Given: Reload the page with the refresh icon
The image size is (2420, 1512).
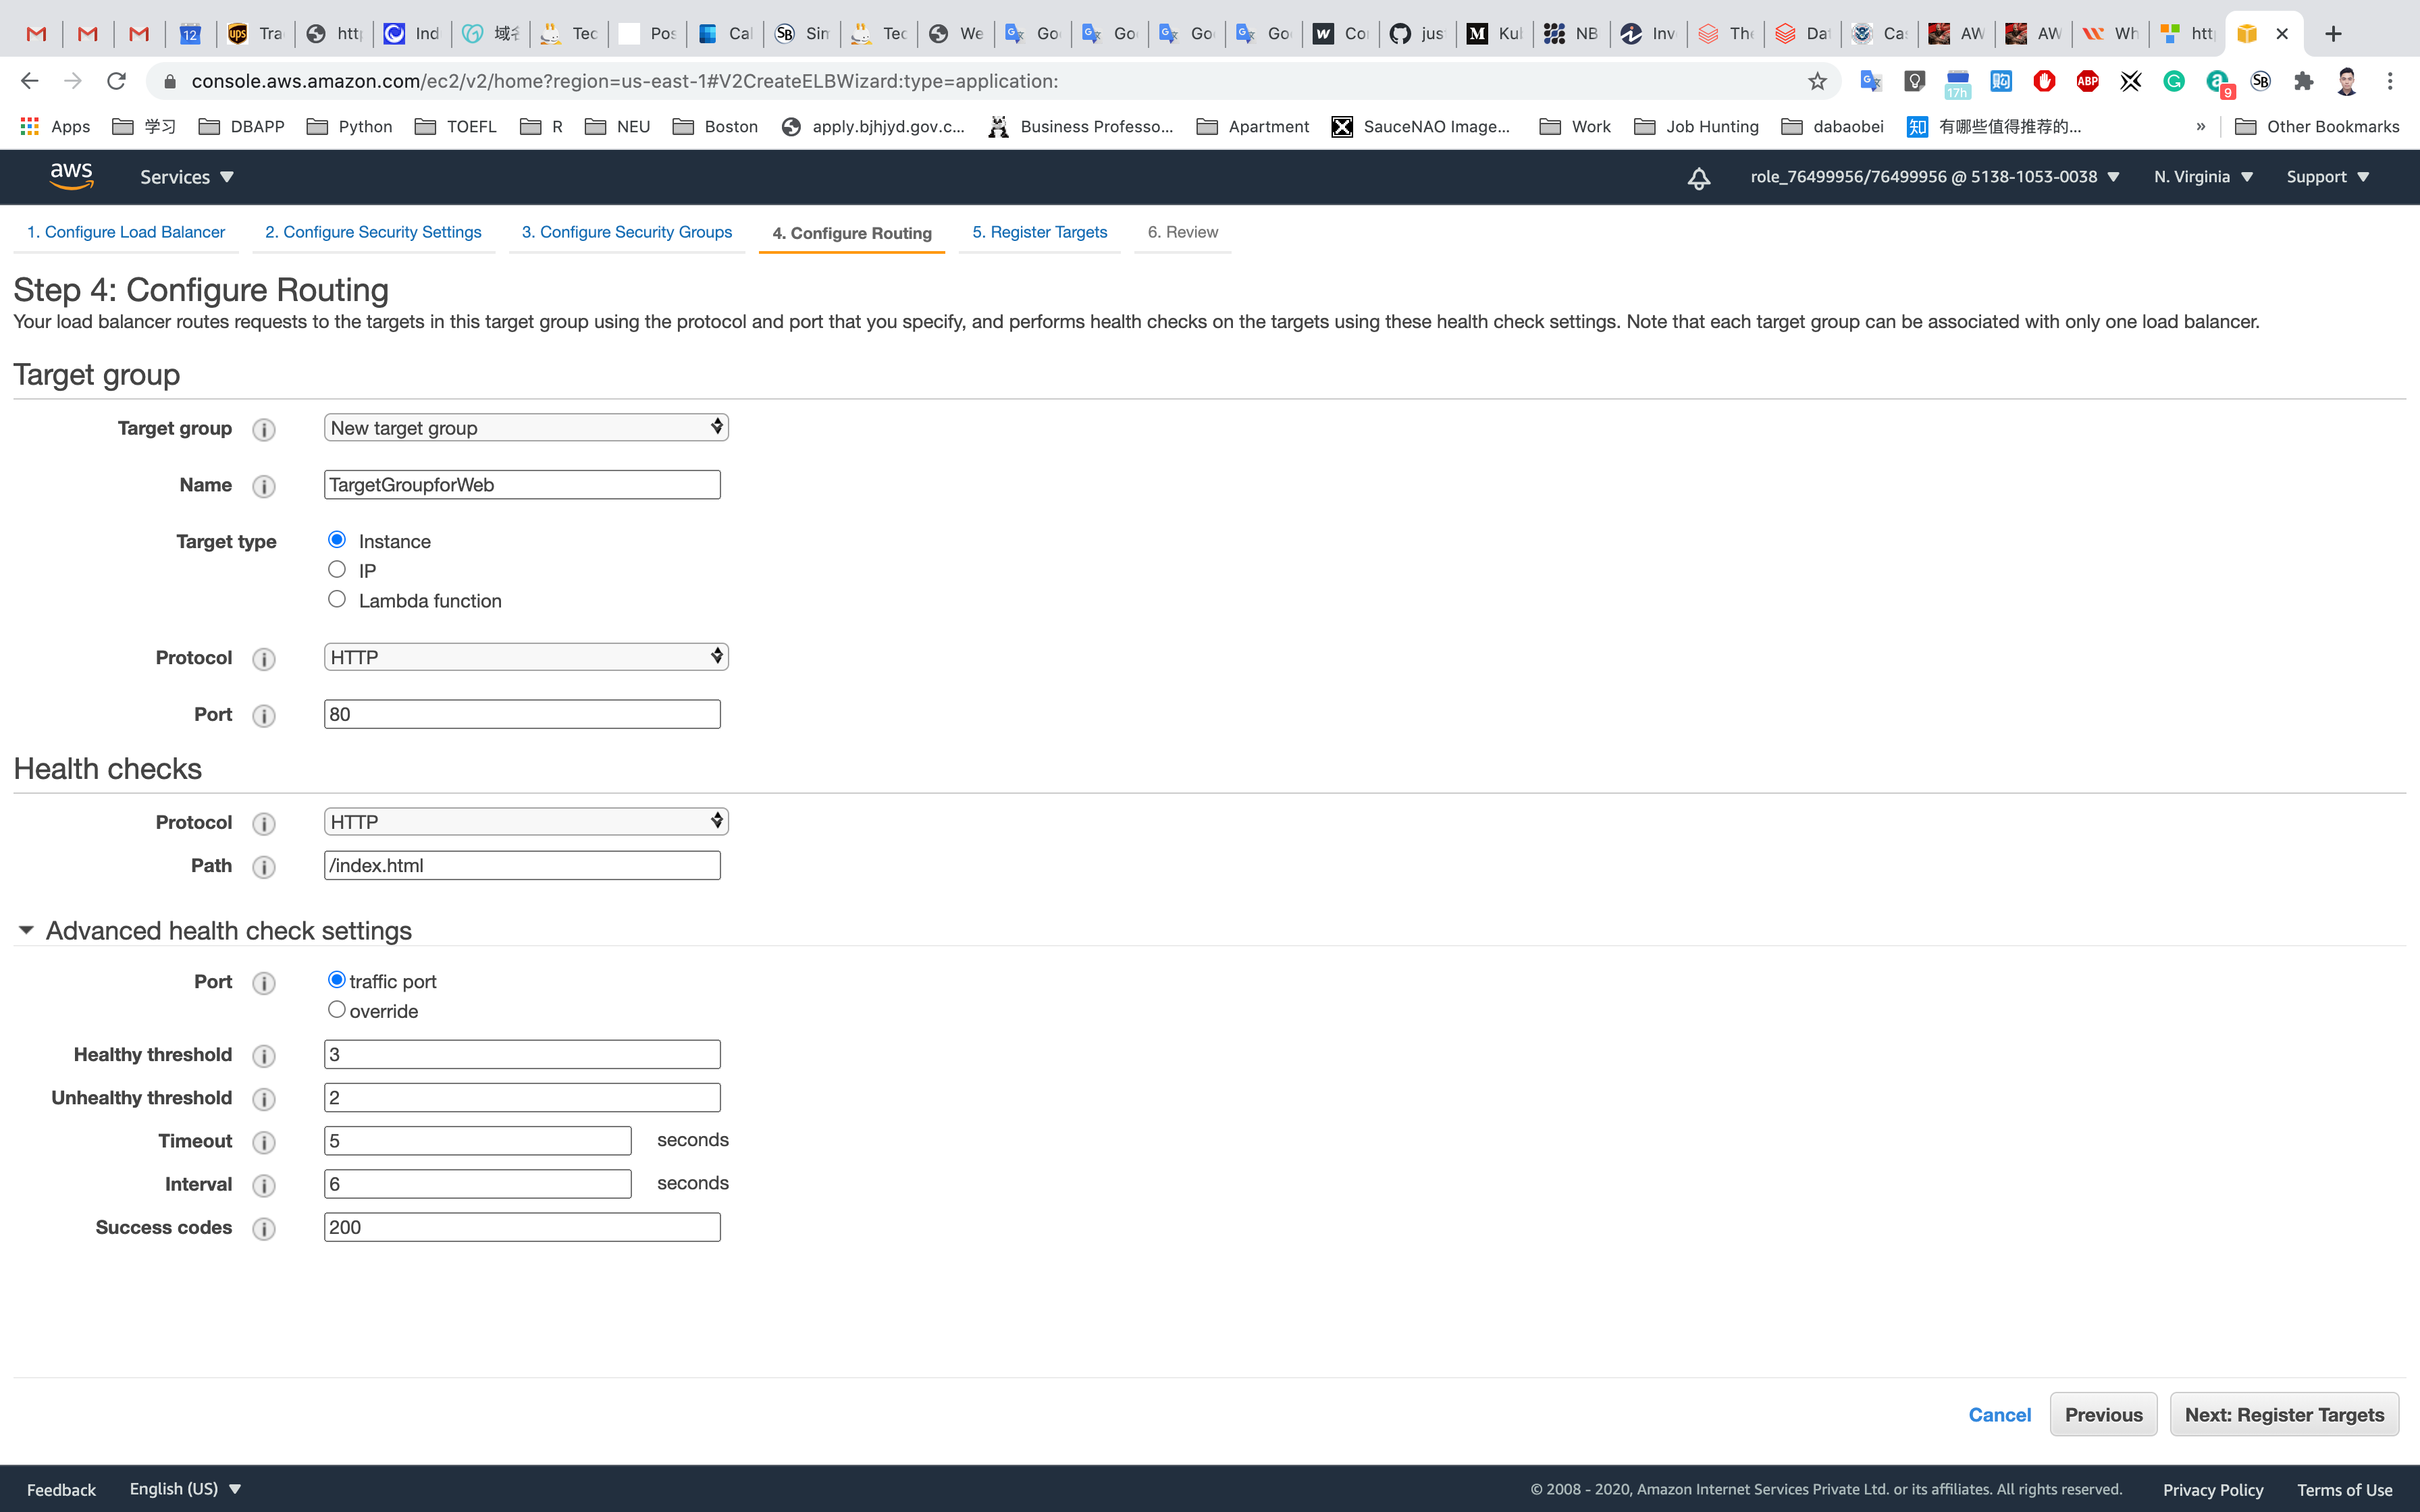Looking at the screenshot, I should point(116,81).
